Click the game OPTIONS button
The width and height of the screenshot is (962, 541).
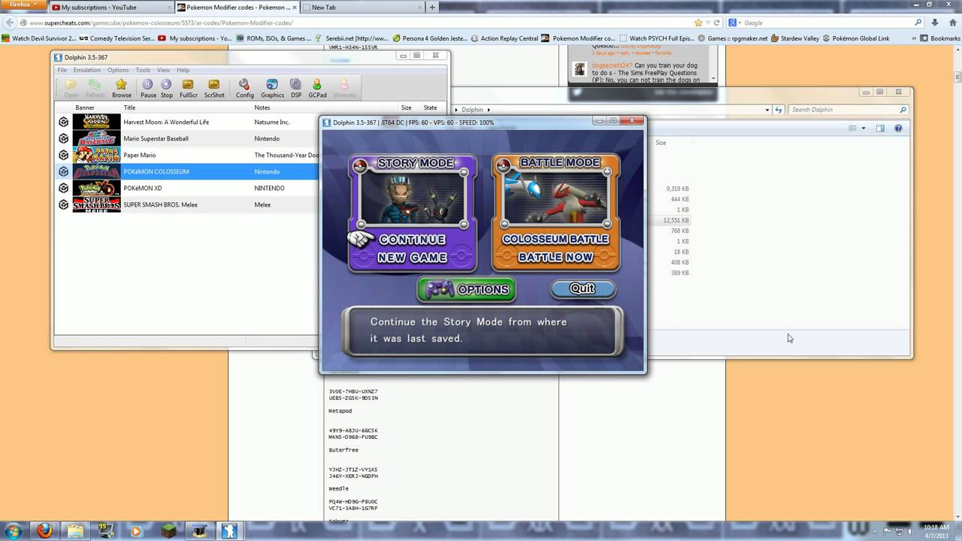click(x=467, y=289)
